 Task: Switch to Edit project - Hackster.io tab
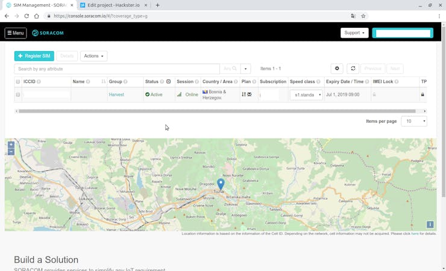click(x=113, y=5)
